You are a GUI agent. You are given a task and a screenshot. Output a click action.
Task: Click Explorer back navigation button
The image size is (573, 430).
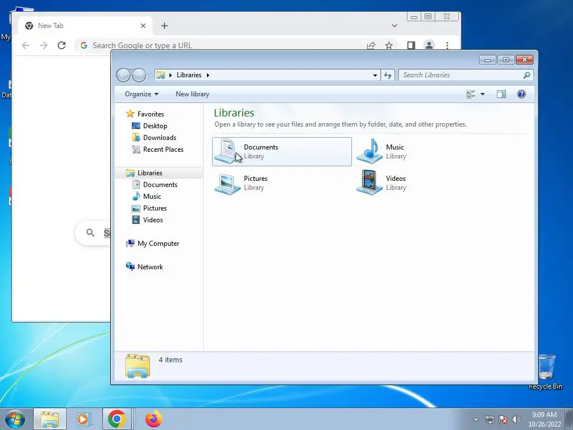pyautogui.click(x=123, y=75)
